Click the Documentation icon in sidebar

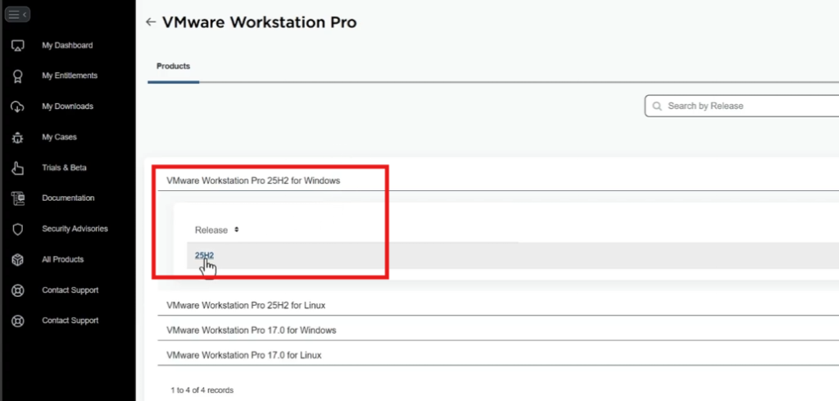click(x=17, y=198)
